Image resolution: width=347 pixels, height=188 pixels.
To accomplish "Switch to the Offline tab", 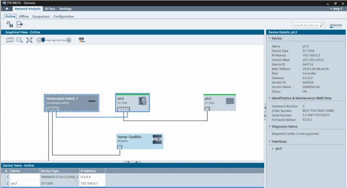I will pos(23,16).
